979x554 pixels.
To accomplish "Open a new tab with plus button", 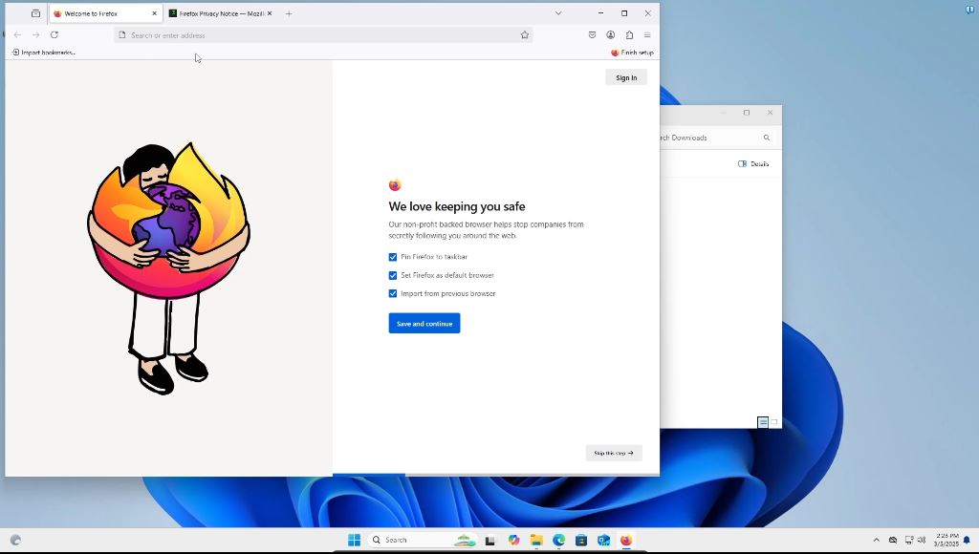I will [289, 13].
